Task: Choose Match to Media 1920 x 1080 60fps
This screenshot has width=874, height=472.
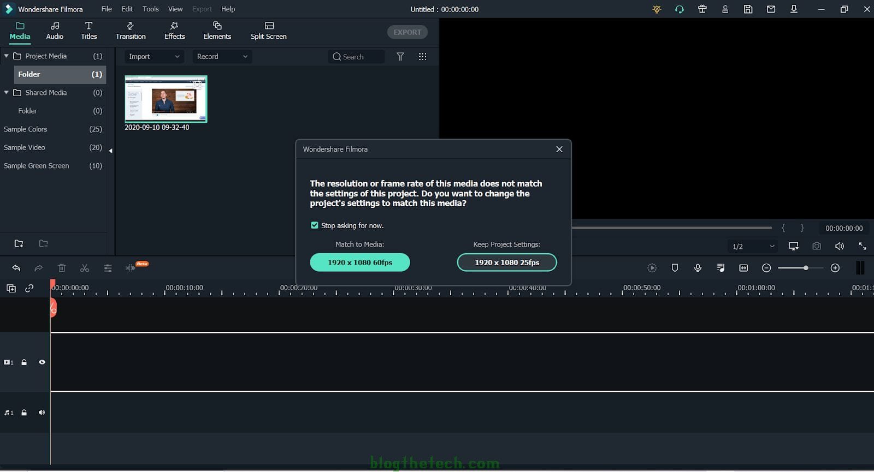Action: point(360,262)
